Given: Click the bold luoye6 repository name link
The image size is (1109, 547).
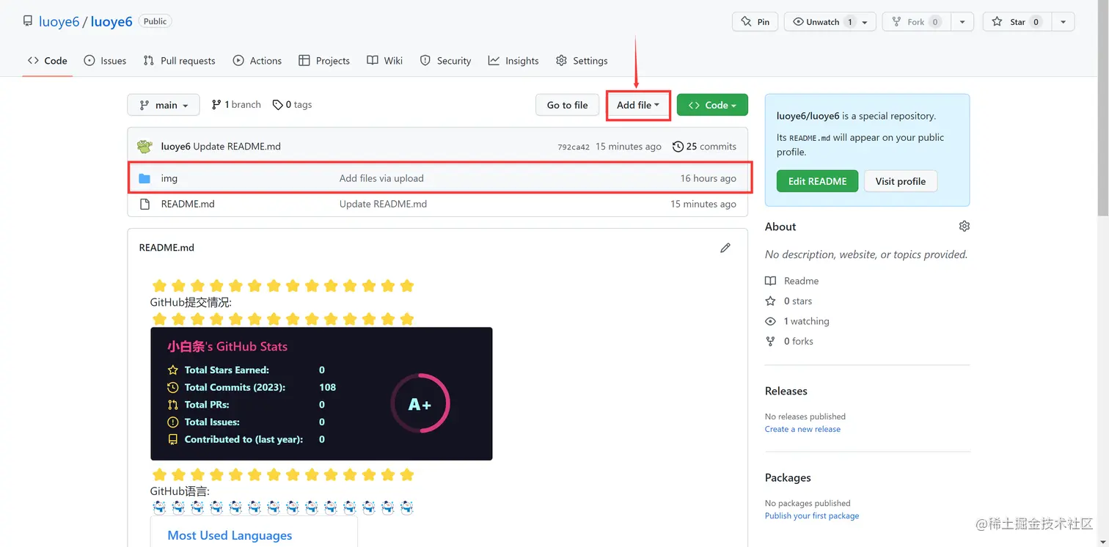Looking at the screenshot, I should pos(111,22).
